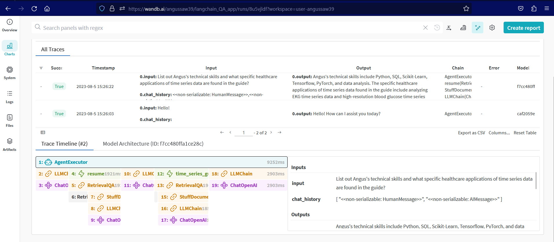Viewport: 554px width, 242px height.
Task: Open the Artifacts sidebar section
Action: 10,145
